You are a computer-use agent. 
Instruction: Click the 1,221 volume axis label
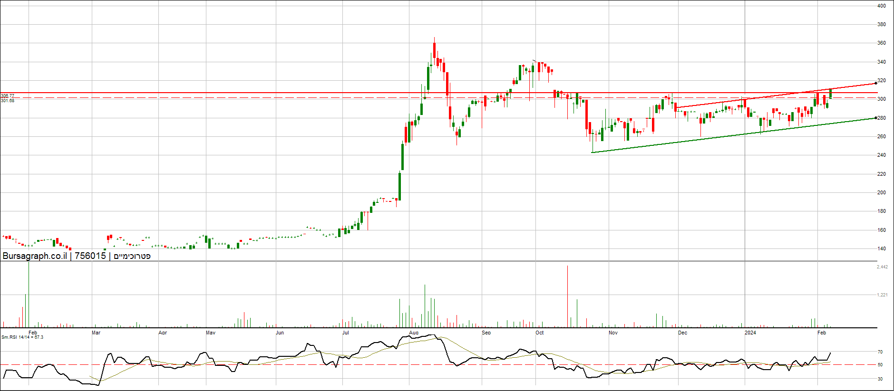tap(882, 295)
